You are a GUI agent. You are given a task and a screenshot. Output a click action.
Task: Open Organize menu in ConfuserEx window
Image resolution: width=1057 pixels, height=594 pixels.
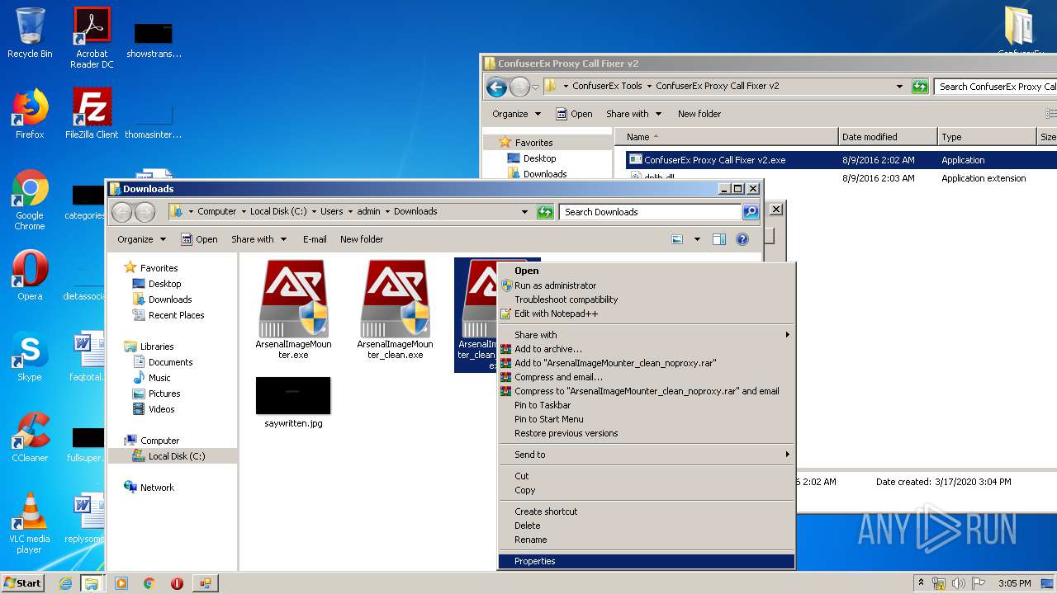(516, 114)
